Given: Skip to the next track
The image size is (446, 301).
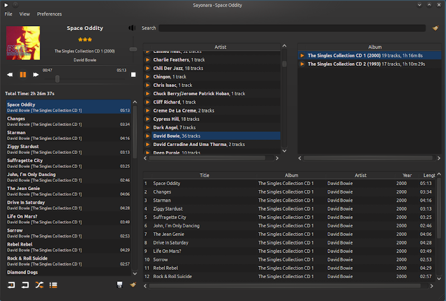Looking at the screenshot, I should 36,74.
